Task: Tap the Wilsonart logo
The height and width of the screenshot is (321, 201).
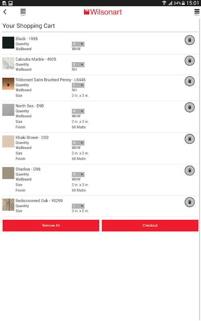Action: [103, 12]
